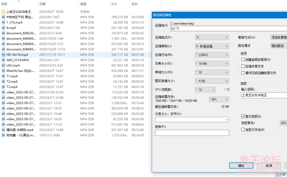Open the 单词大小 32 dropdown
The height and width of the screenshot is (177, 287).
212,72
